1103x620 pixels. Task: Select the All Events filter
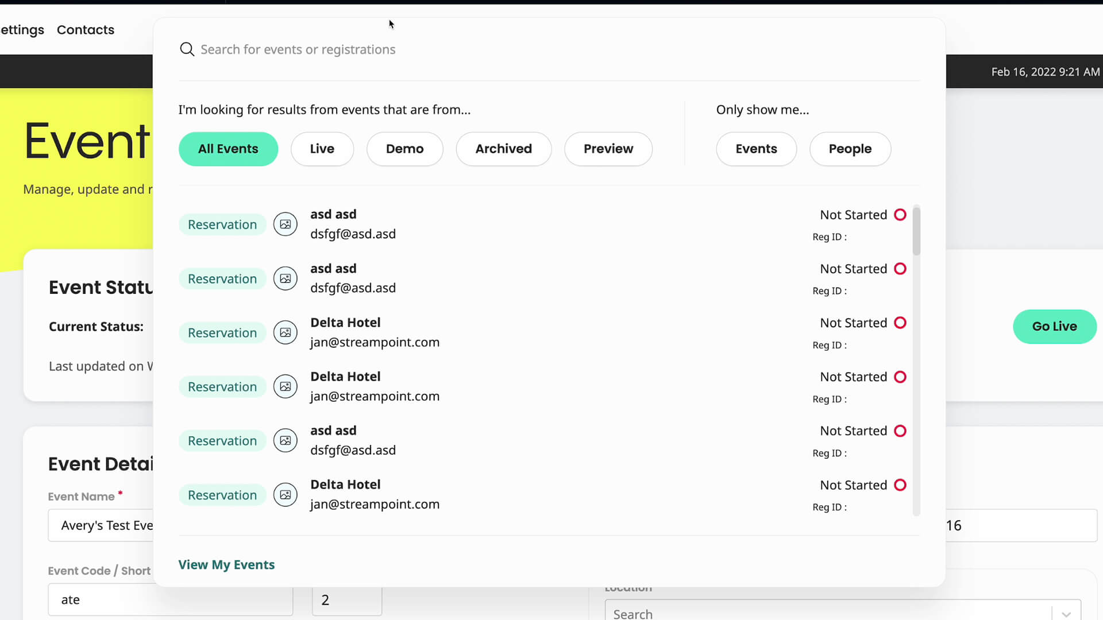(x=228, y=149)
